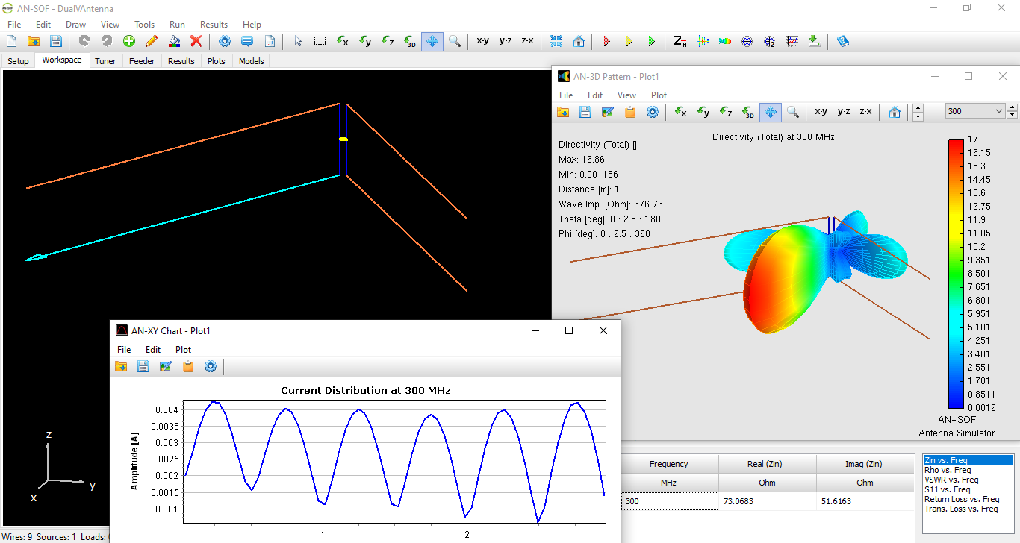Rotate around Y axis in main toolbar
Viewport: 1020px width, 543px height.
pos(365,42)
